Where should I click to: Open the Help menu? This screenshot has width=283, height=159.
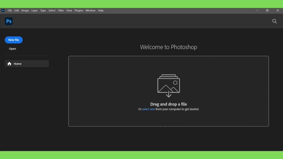[x=101, y=10]
